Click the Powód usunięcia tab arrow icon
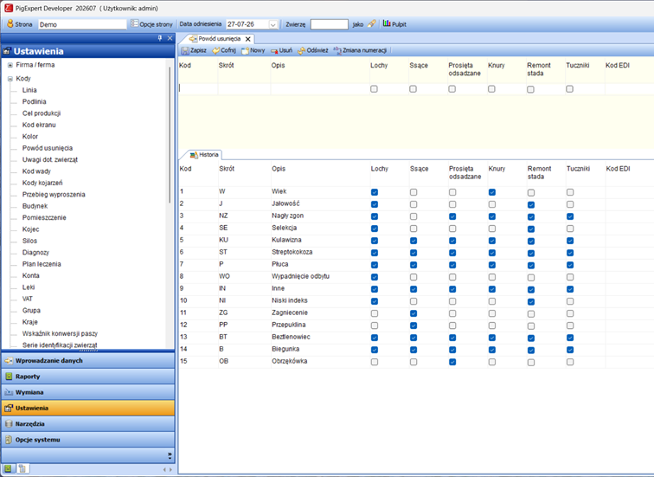Screen dimensions: 654x477 [193, 39]
